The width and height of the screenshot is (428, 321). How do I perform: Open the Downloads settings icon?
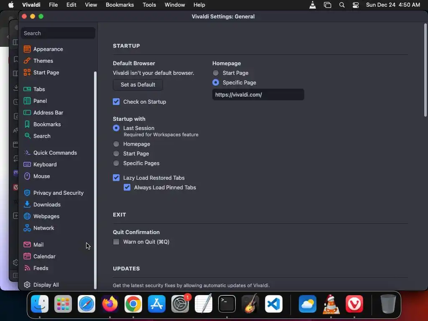pyautogui.click(x=27, y=204)
